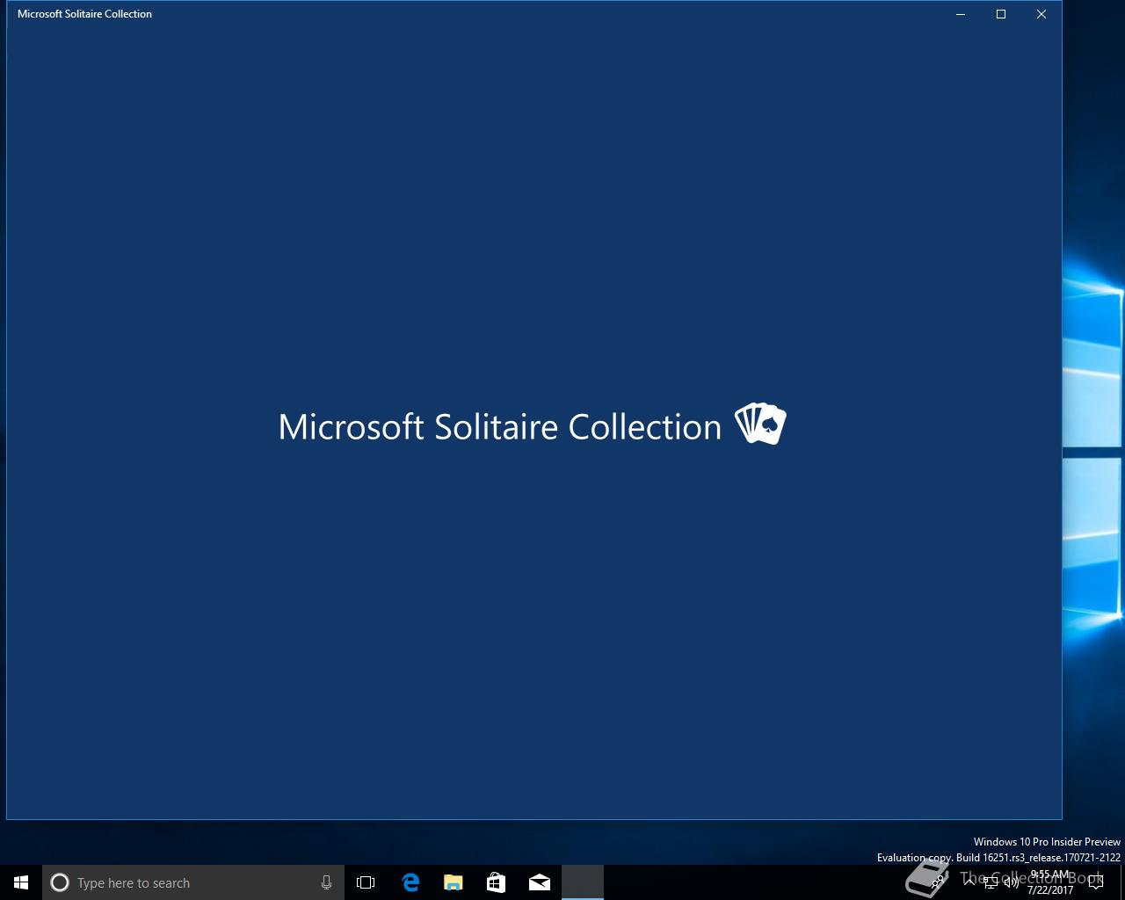Open the Mail app from the taskbar

[x=540, y=882]
